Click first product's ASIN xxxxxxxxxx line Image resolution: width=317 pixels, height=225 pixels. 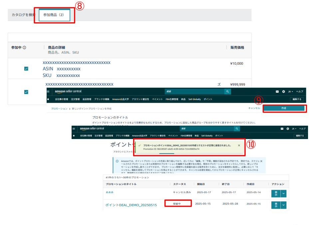point(62,69)
